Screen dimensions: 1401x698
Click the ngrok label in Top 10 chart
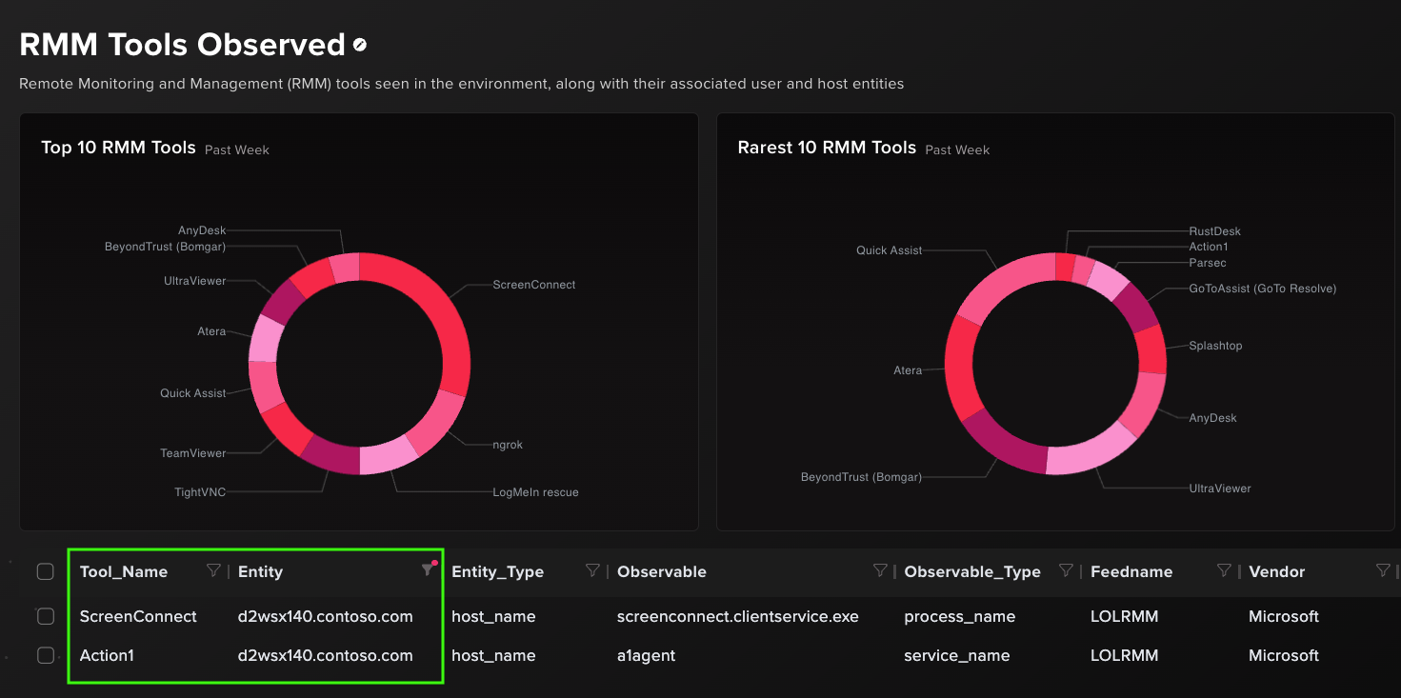pyautogui.click(x=508, y=445)
